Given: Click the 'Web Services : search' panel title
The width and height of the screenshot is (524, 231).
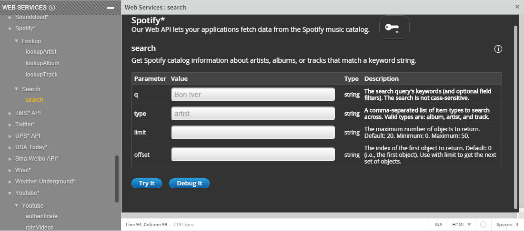Looking at the screenshot, I should click(x=155, y=7).
